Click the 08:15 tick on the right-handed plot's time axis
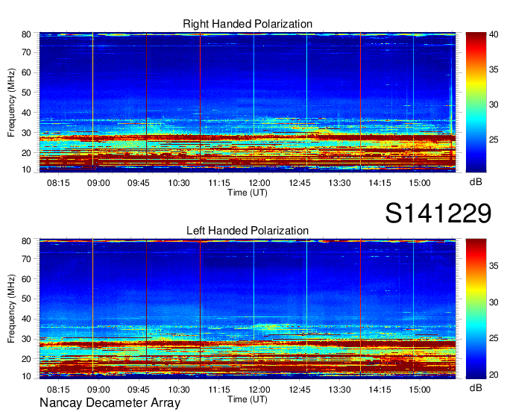This screenshot has height=412, width=507. [58, 183]
